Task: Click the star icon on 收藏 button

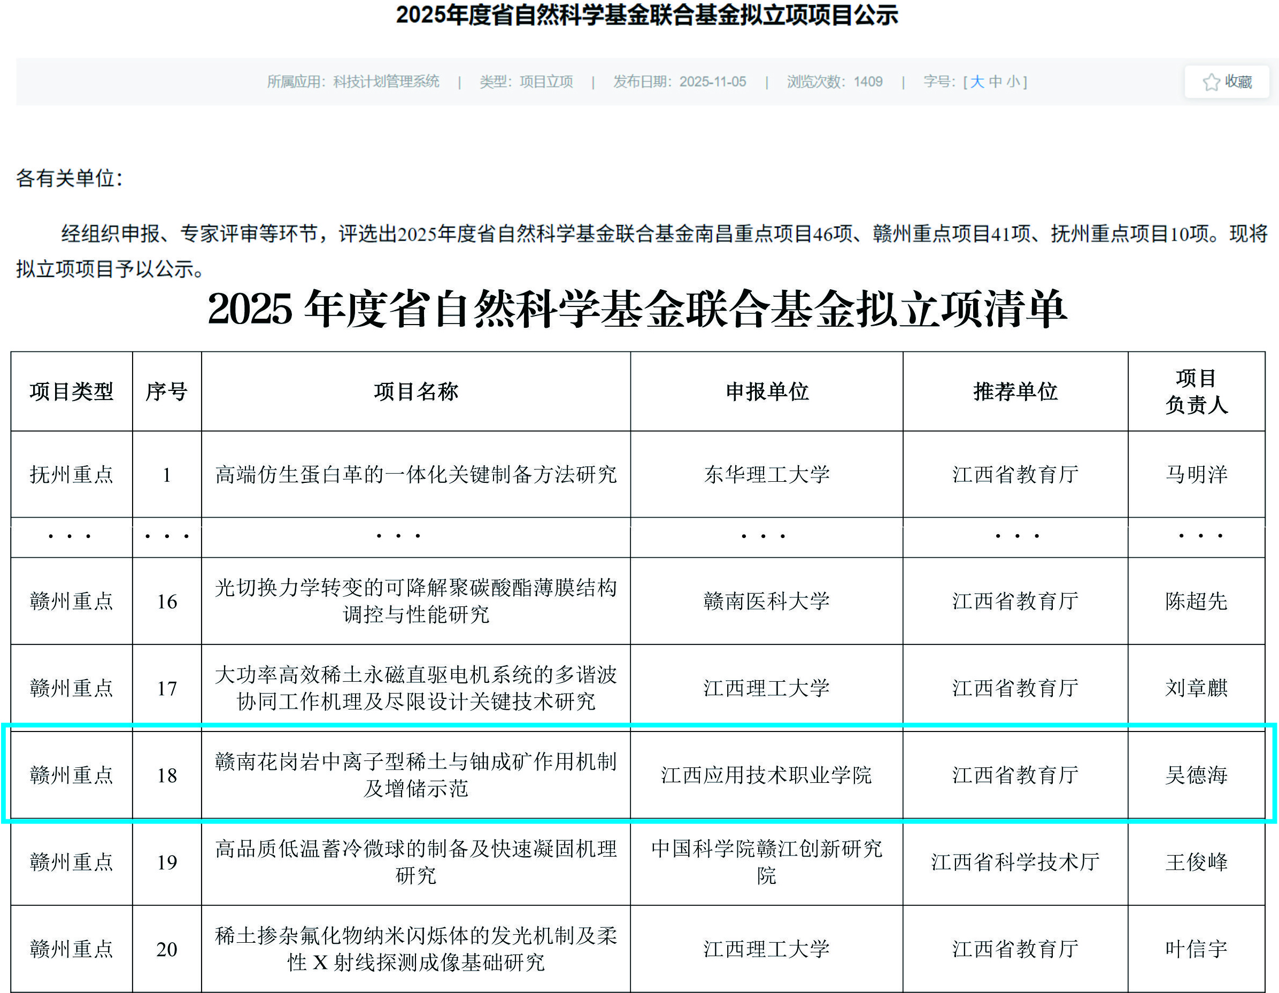Action: 1211,82
